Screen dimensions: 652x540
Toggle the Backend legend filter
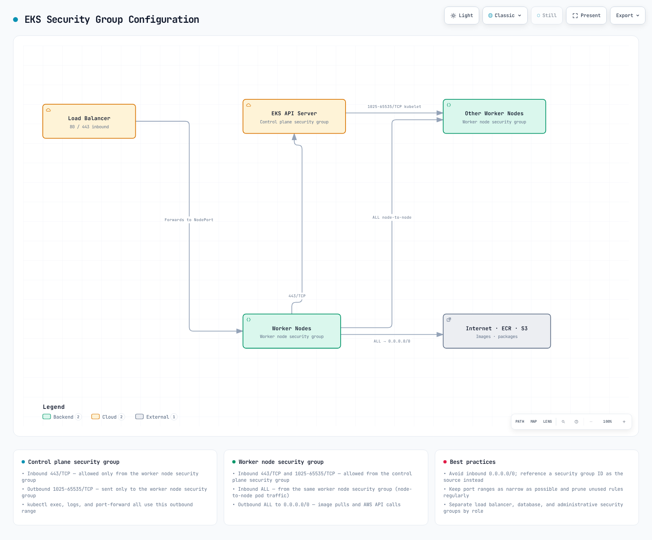62,417
